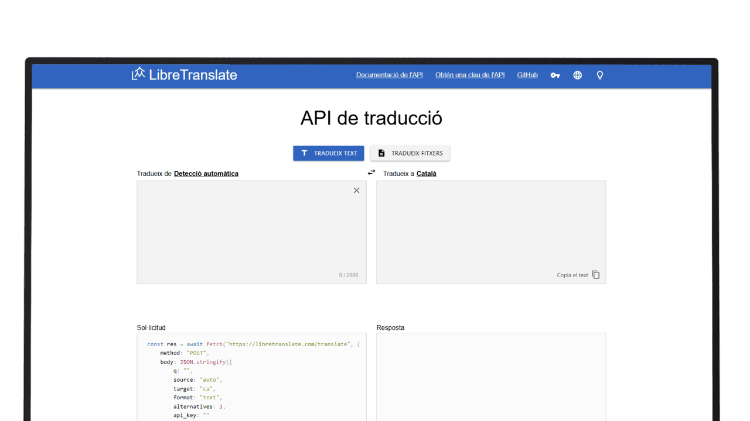Click the copy translated text icon
Viewport: 750px width, 421px height.
tap(596, 275)
